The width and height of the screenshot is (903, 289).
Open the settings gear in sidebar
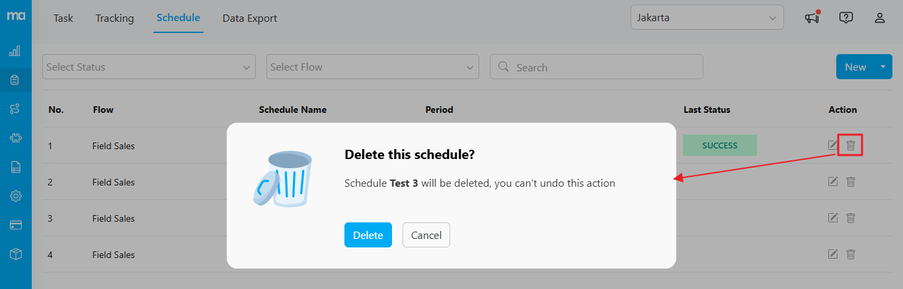pyautogui.click(x=16, y=196)
